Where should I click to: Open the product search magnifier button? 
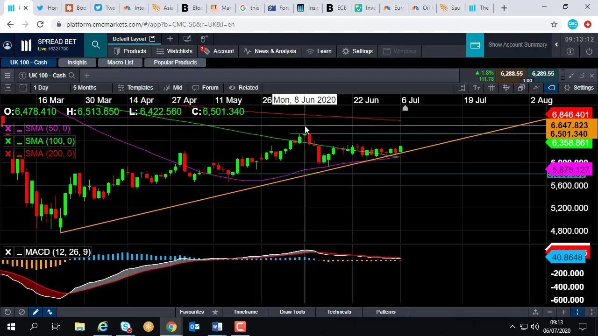(x=96, y=45)
